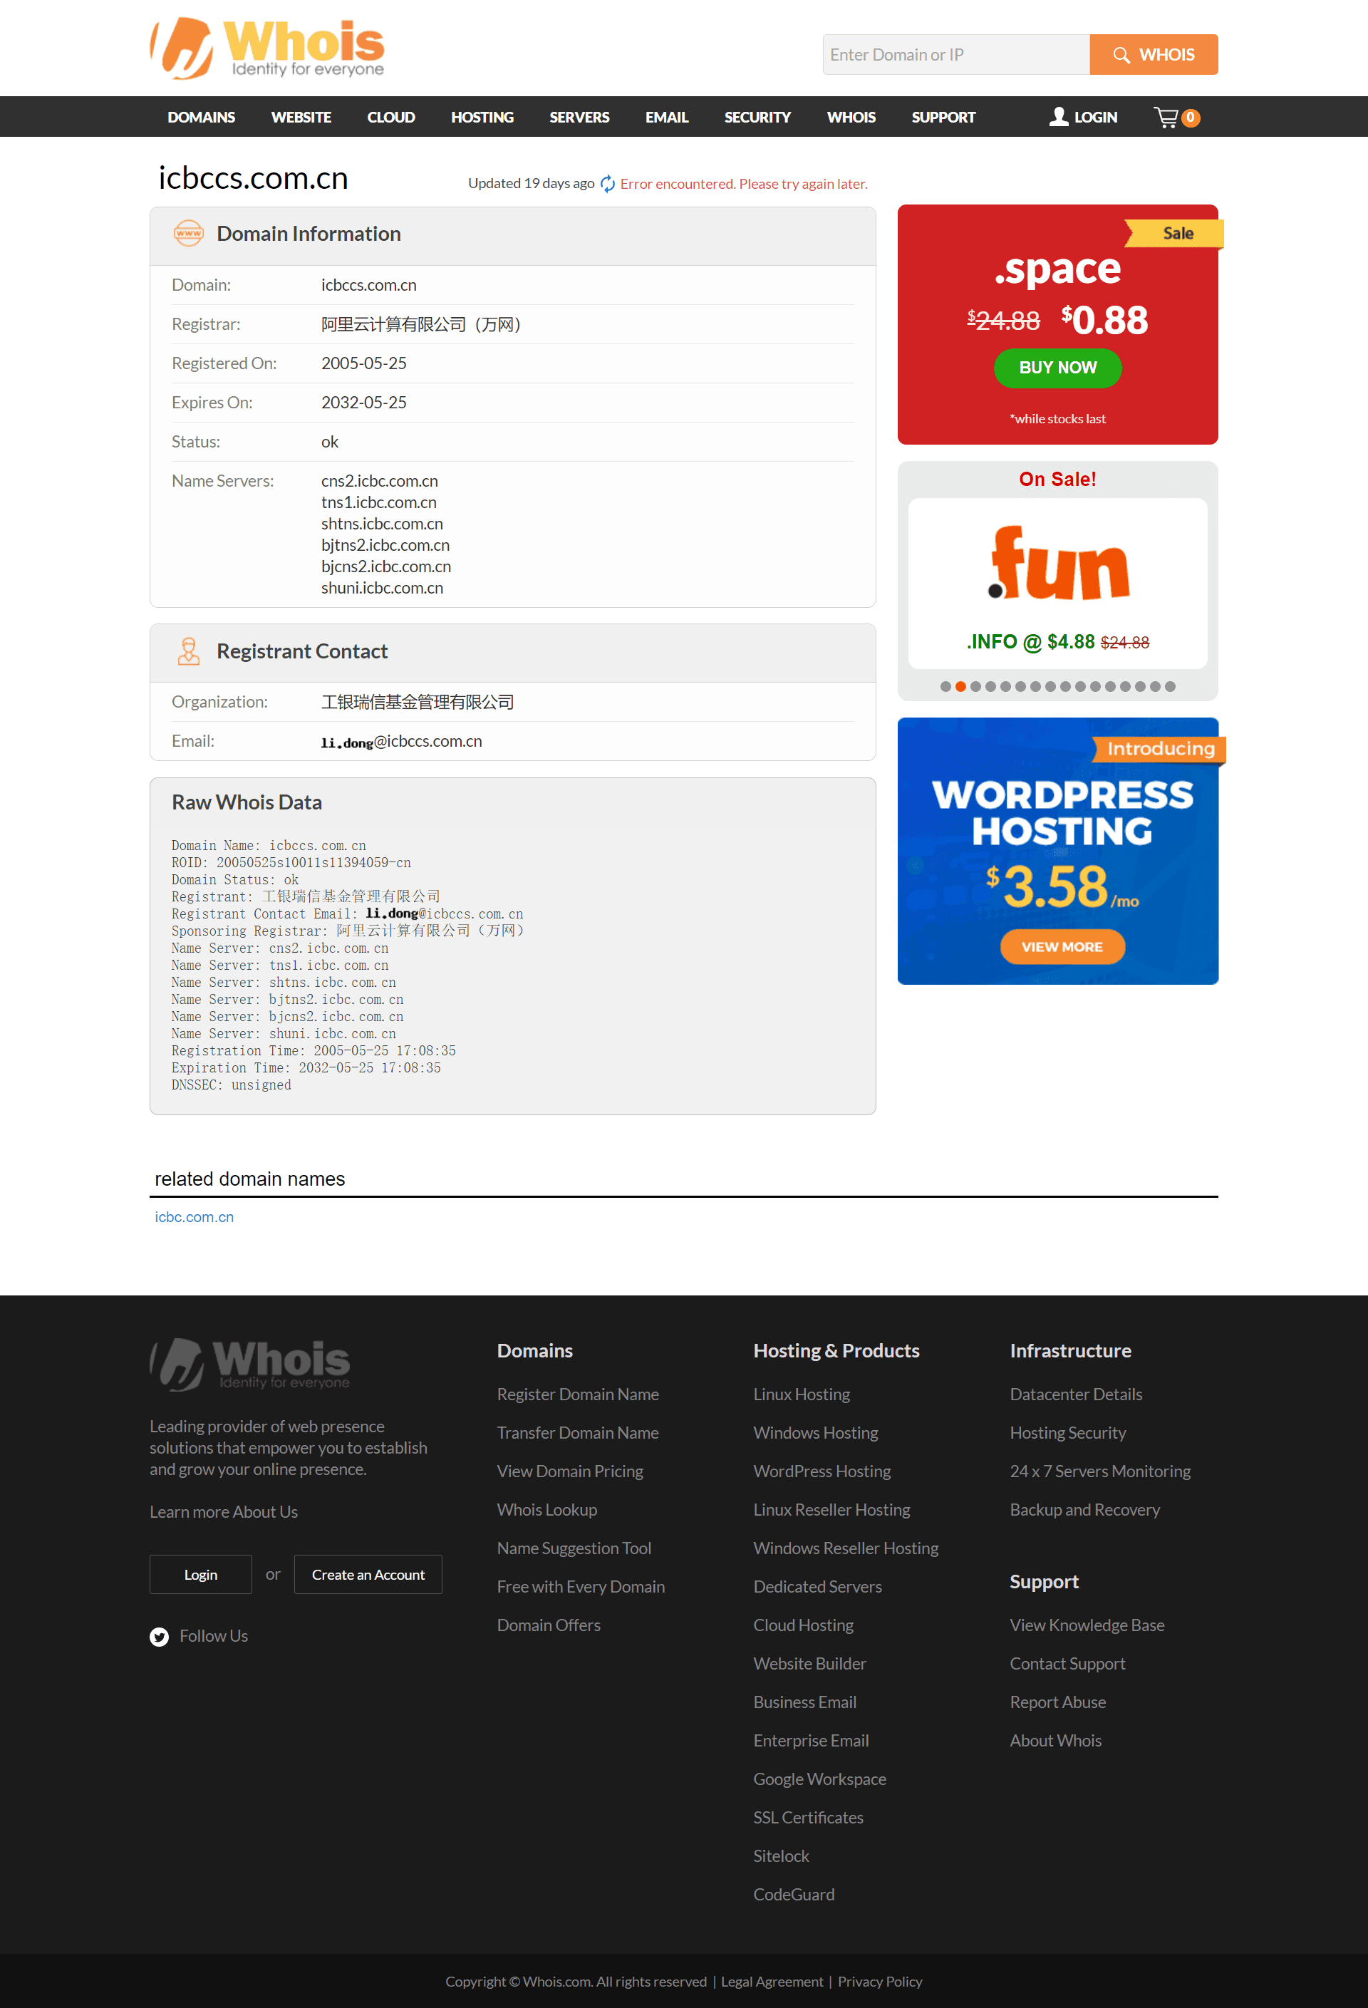Open the Name Suggestion Tool link

574,1548
